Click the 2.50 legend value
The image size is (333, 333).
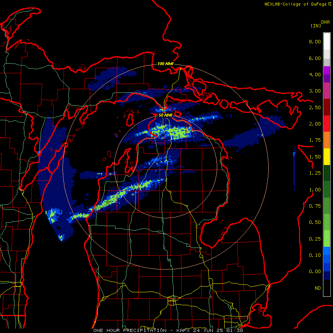(315, 107)
